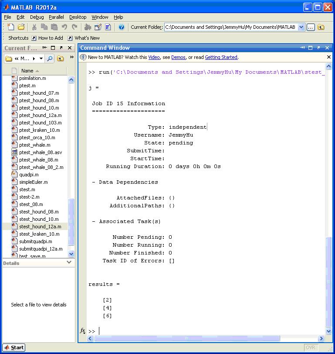Click the browse for folder button
Image resolution: width=335 pixels, height=354 pixels.
(310, 27)
